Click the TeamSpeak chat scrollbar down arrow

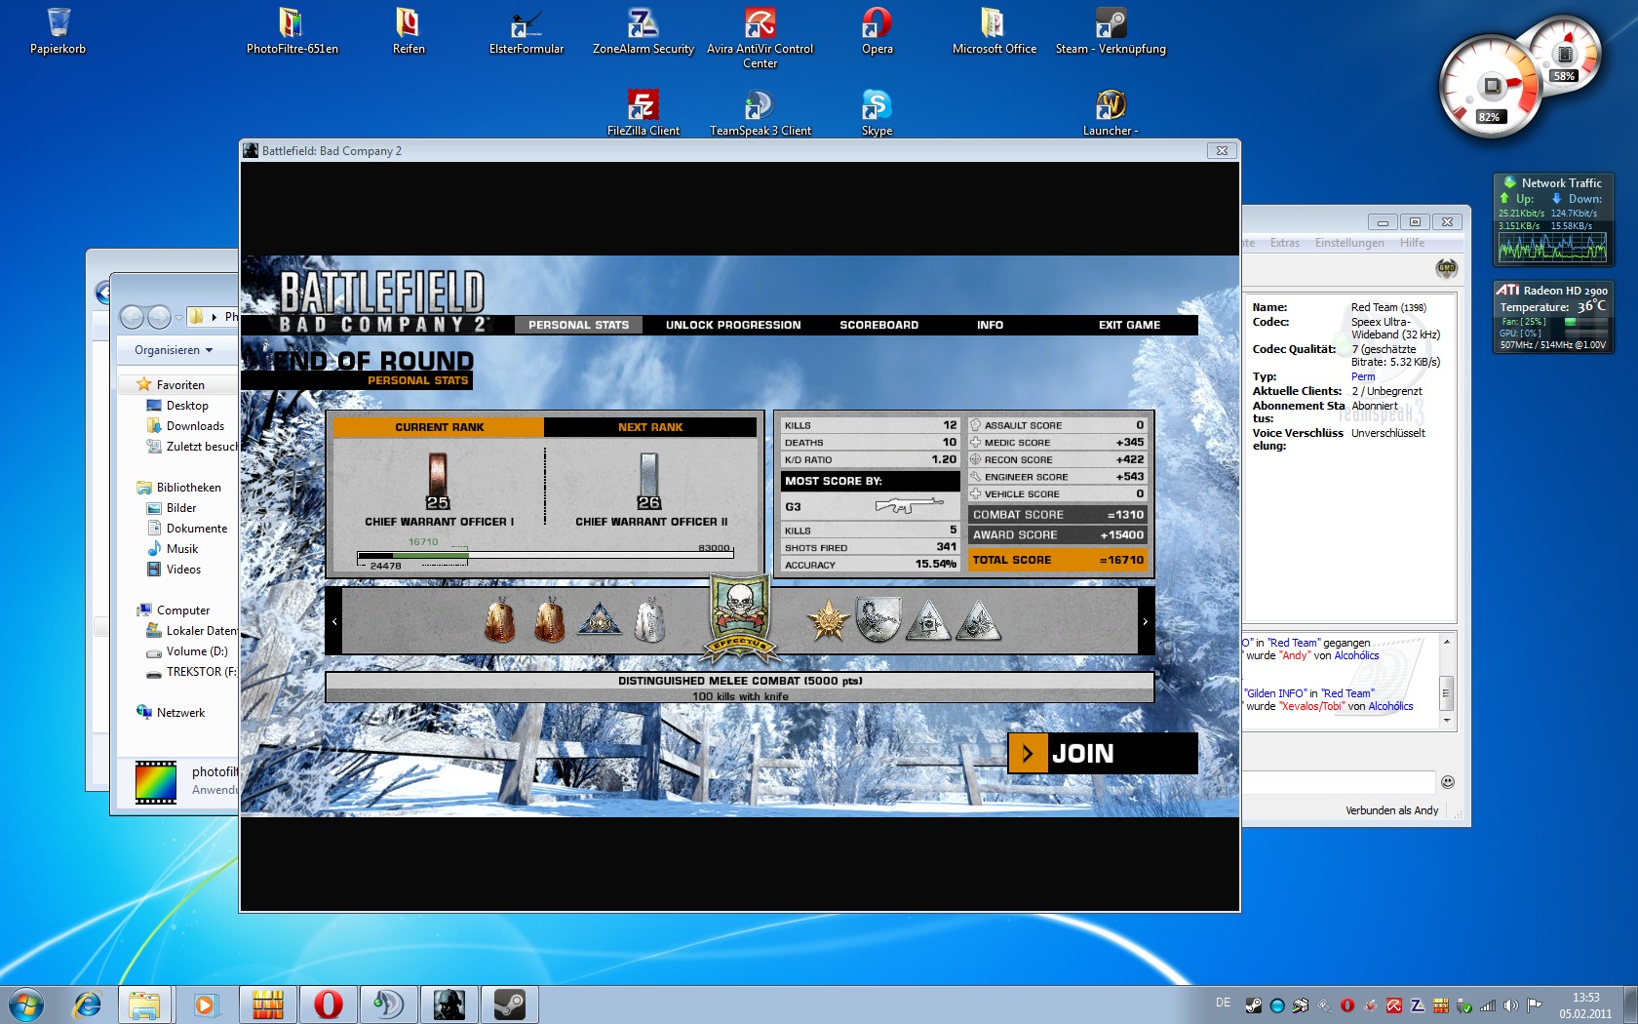tap(1447, 721)
